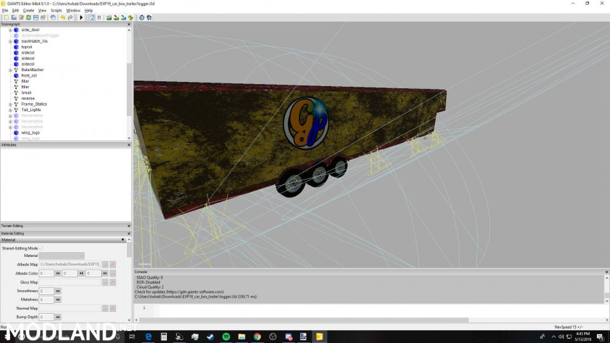Click the second gear settings toolbar icon
610x343 pixels.
[x=149, y=18]
